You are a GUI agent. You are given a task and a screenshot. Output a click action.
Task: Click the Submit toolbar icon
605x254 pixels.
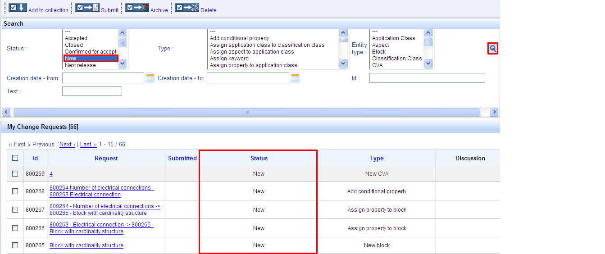point(87,8)
